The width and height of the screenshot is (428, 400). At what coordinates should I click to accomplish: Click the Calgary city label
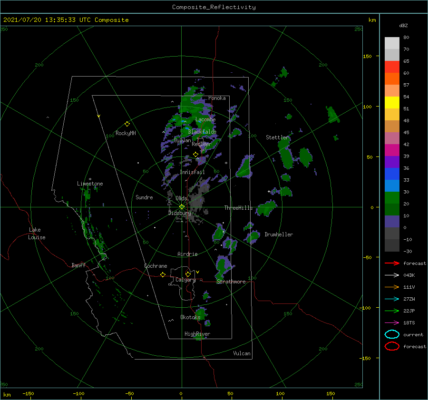coord(185,280)
